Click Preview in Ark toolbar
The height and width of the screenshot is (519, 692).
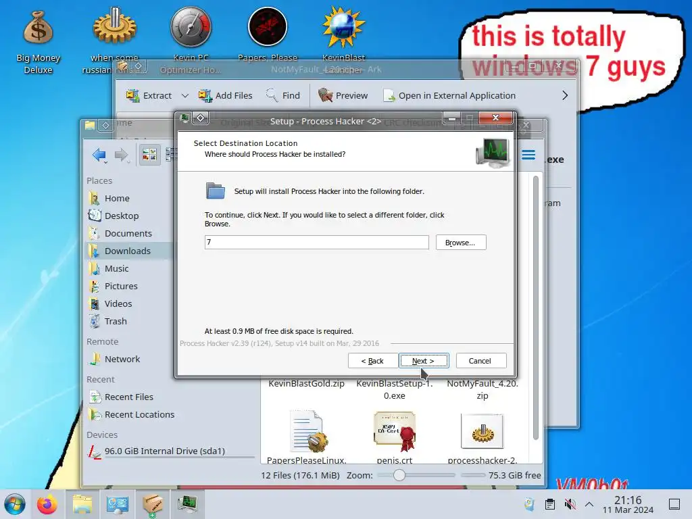coord(343,95)
